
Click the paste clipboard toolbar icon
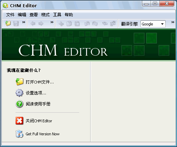[x=77, y=24]
